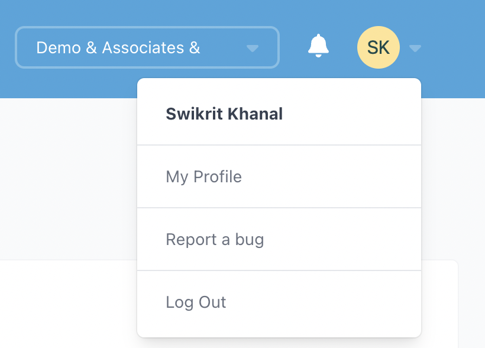Viewport: 485px width, 348px height.
Task: Click the bold user name in dropdown
Action: (224, 114)
